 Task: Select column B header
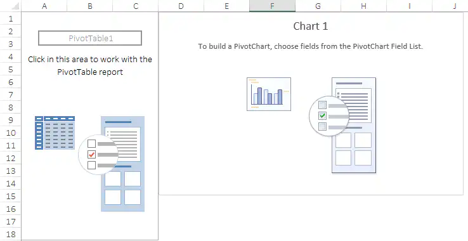point(90,6)
